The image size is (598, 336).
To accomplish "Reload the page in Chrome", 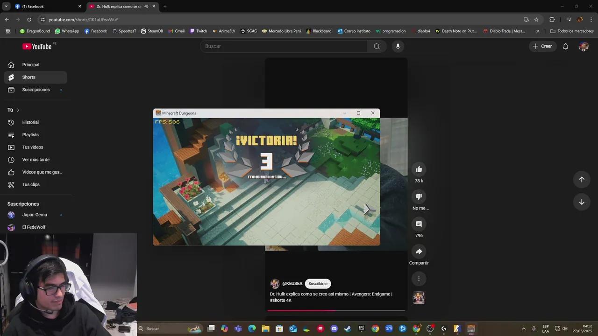I will click(29, 20).
